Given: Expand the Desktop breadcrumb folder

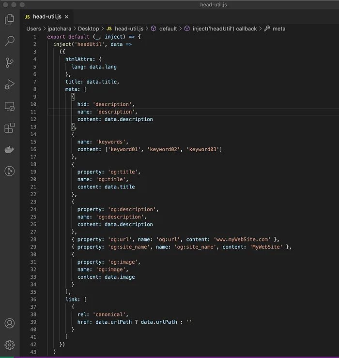Looking at the screenshot, I should [x=88, y=29].
